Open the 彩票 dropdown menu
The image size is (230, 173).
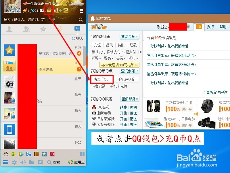[97, 58]
